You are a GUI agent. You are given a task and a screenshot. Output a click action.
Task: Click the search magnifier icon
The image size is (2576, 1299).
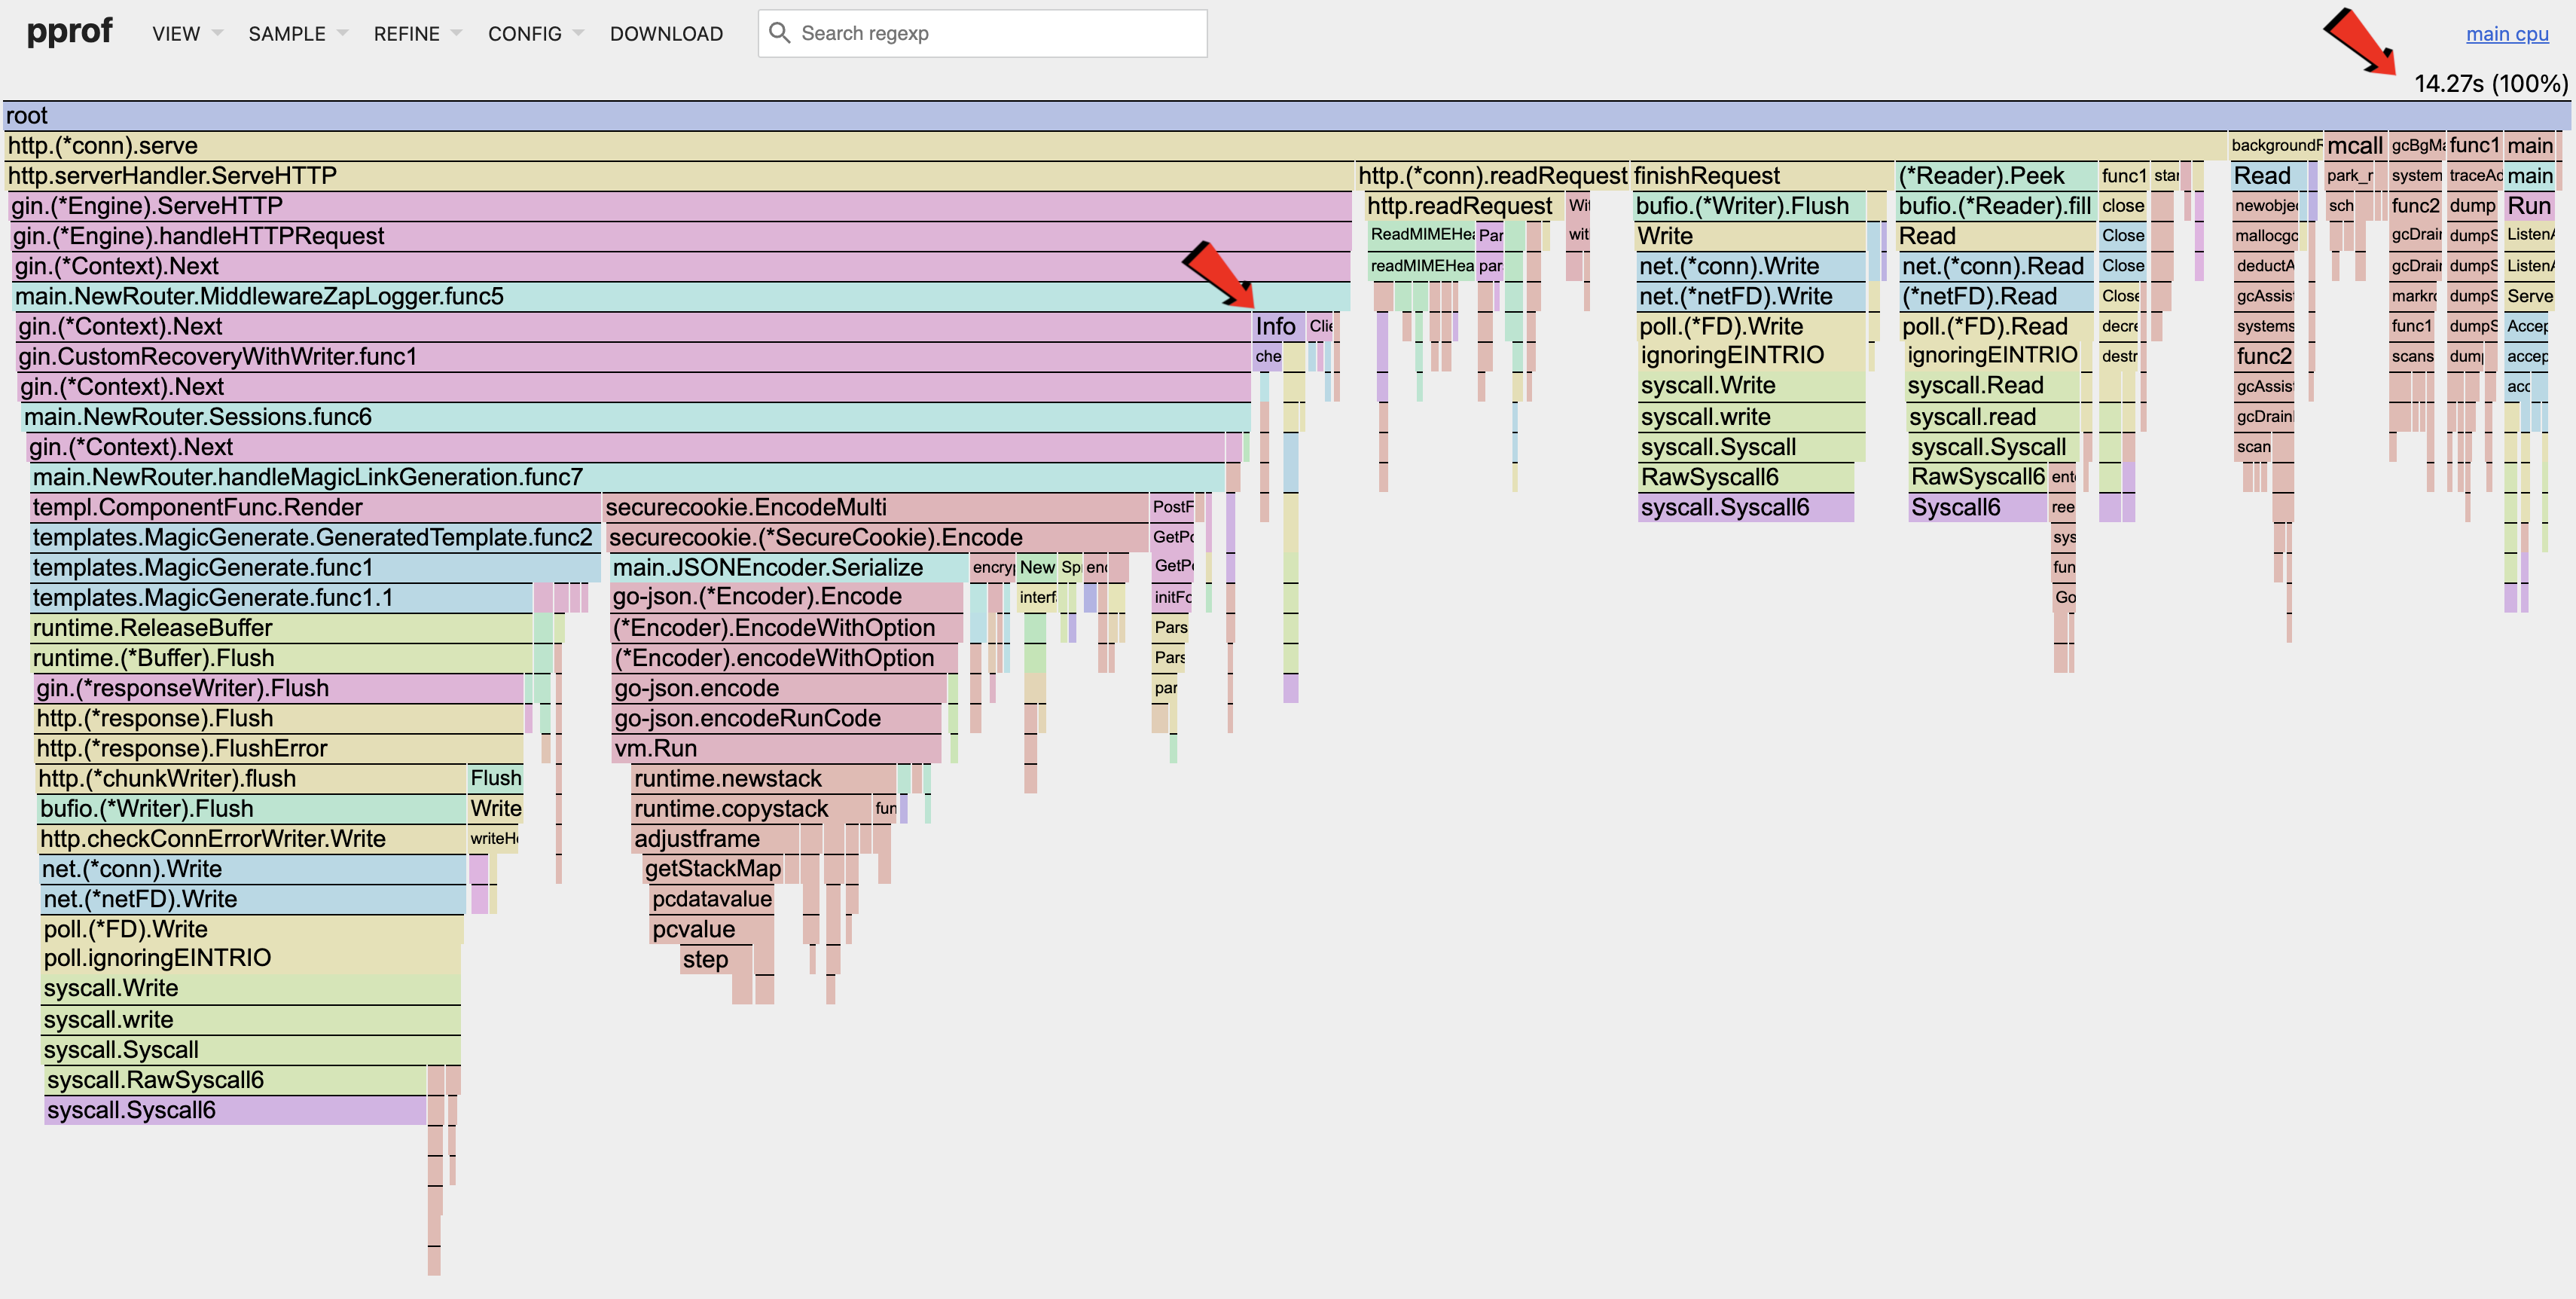(x=779, y=33)
